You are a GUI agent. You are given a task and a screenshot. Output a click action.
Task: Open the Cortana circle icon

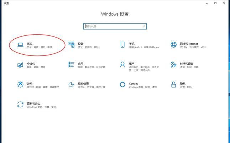[122, 84]
